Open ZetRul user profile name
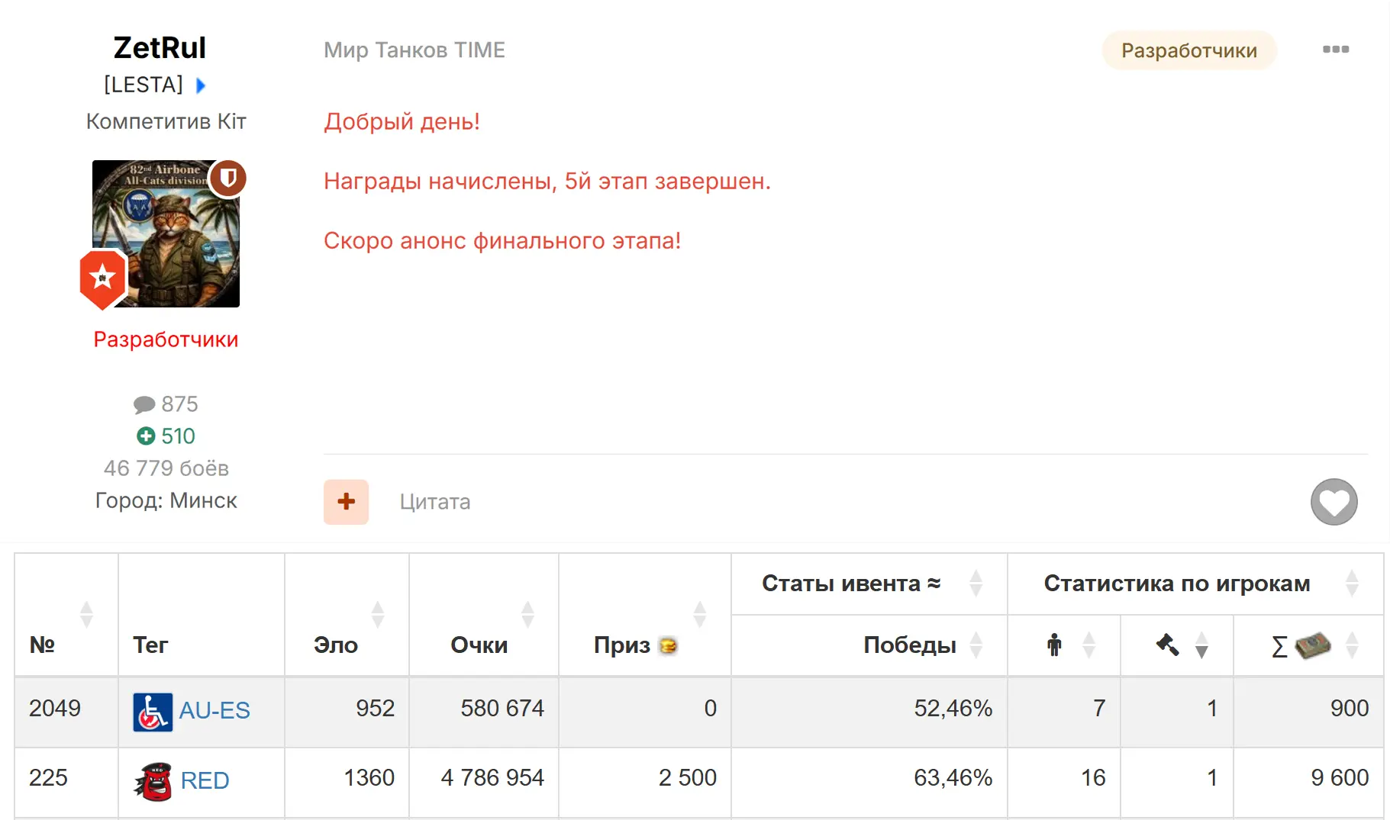The image size is (1390, 820). point(160,47)
